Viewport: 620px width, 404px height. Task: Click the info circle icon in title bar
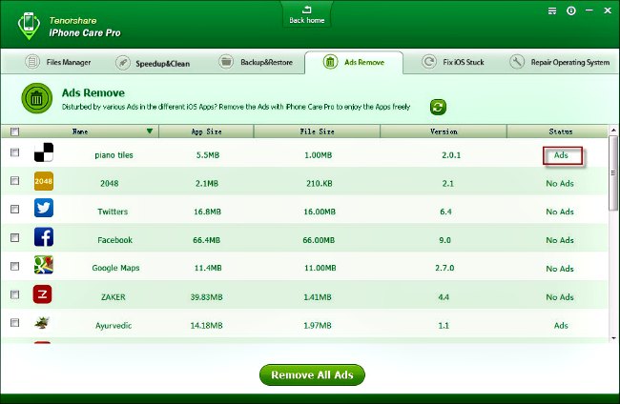(x=571, y=11)
